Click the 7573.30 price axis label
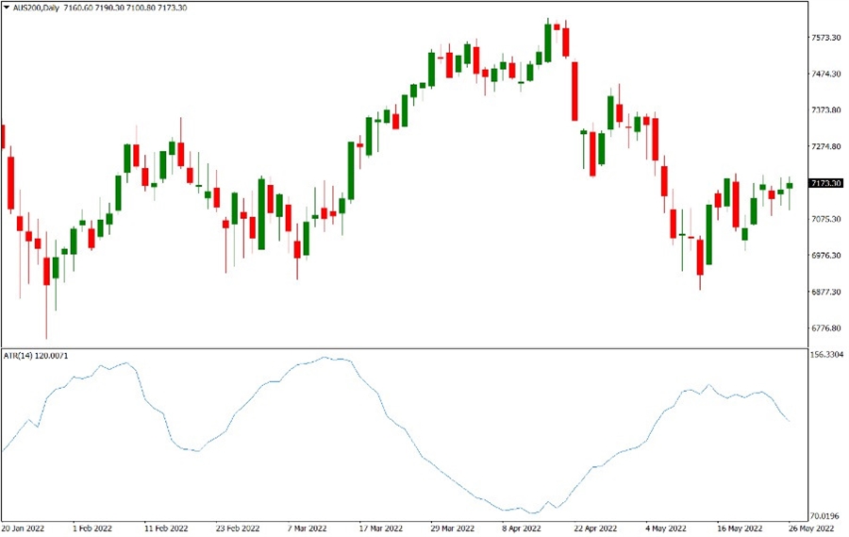849x537 pixels. [x=825, y=38]
